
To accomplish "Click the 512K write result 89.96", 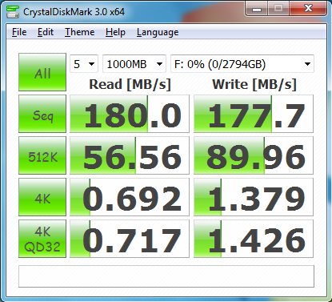I will click(x=254, y=155).
